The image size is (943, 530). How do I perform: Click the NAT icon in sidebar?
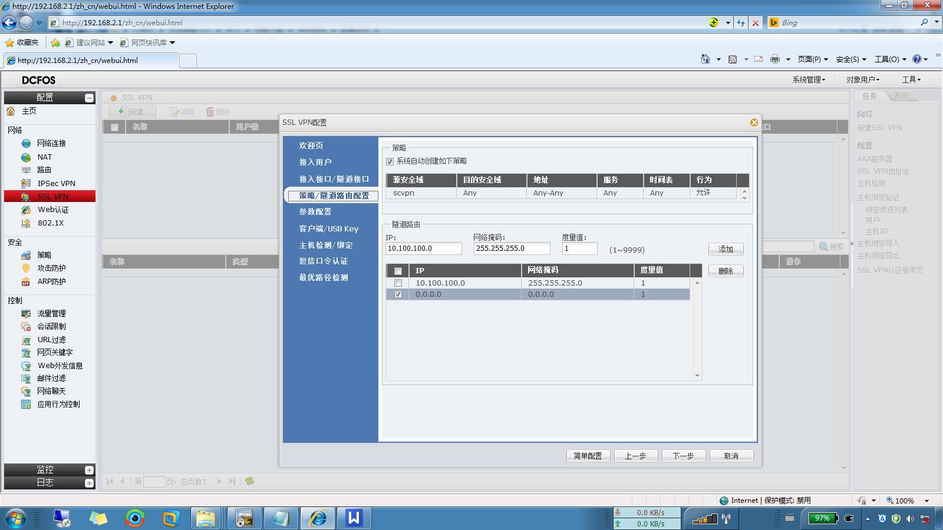coord(26,157)
